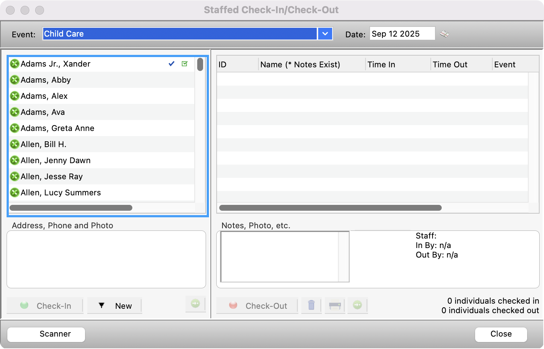
Task: Click the green status icon next to Adams, Abby
Action: pyautogui.click(x=14, y=80)
